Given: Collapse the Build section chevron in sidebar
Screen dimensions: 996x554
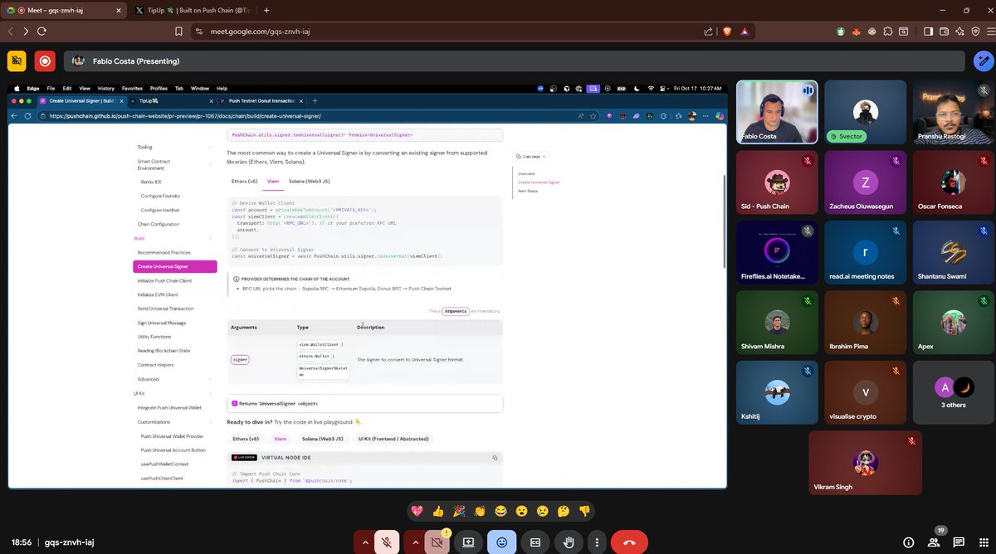Looking at the screenshot, I should pyautogui.click(x=211, y=238).
